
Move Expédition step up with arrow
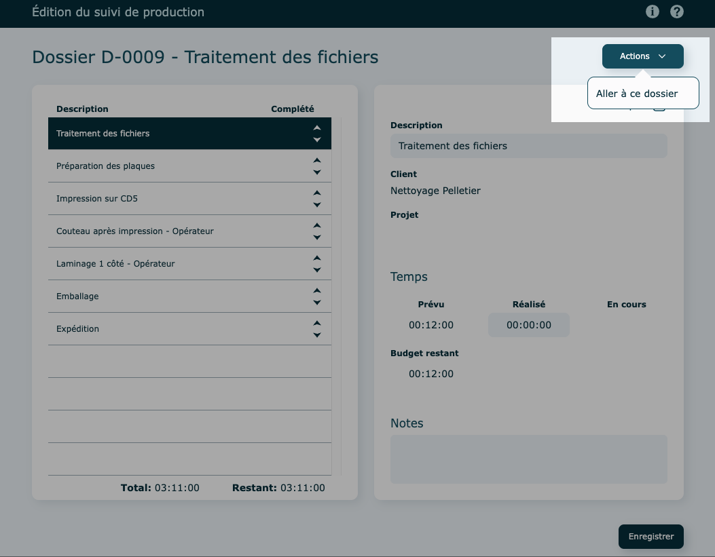tap(316, 323)
